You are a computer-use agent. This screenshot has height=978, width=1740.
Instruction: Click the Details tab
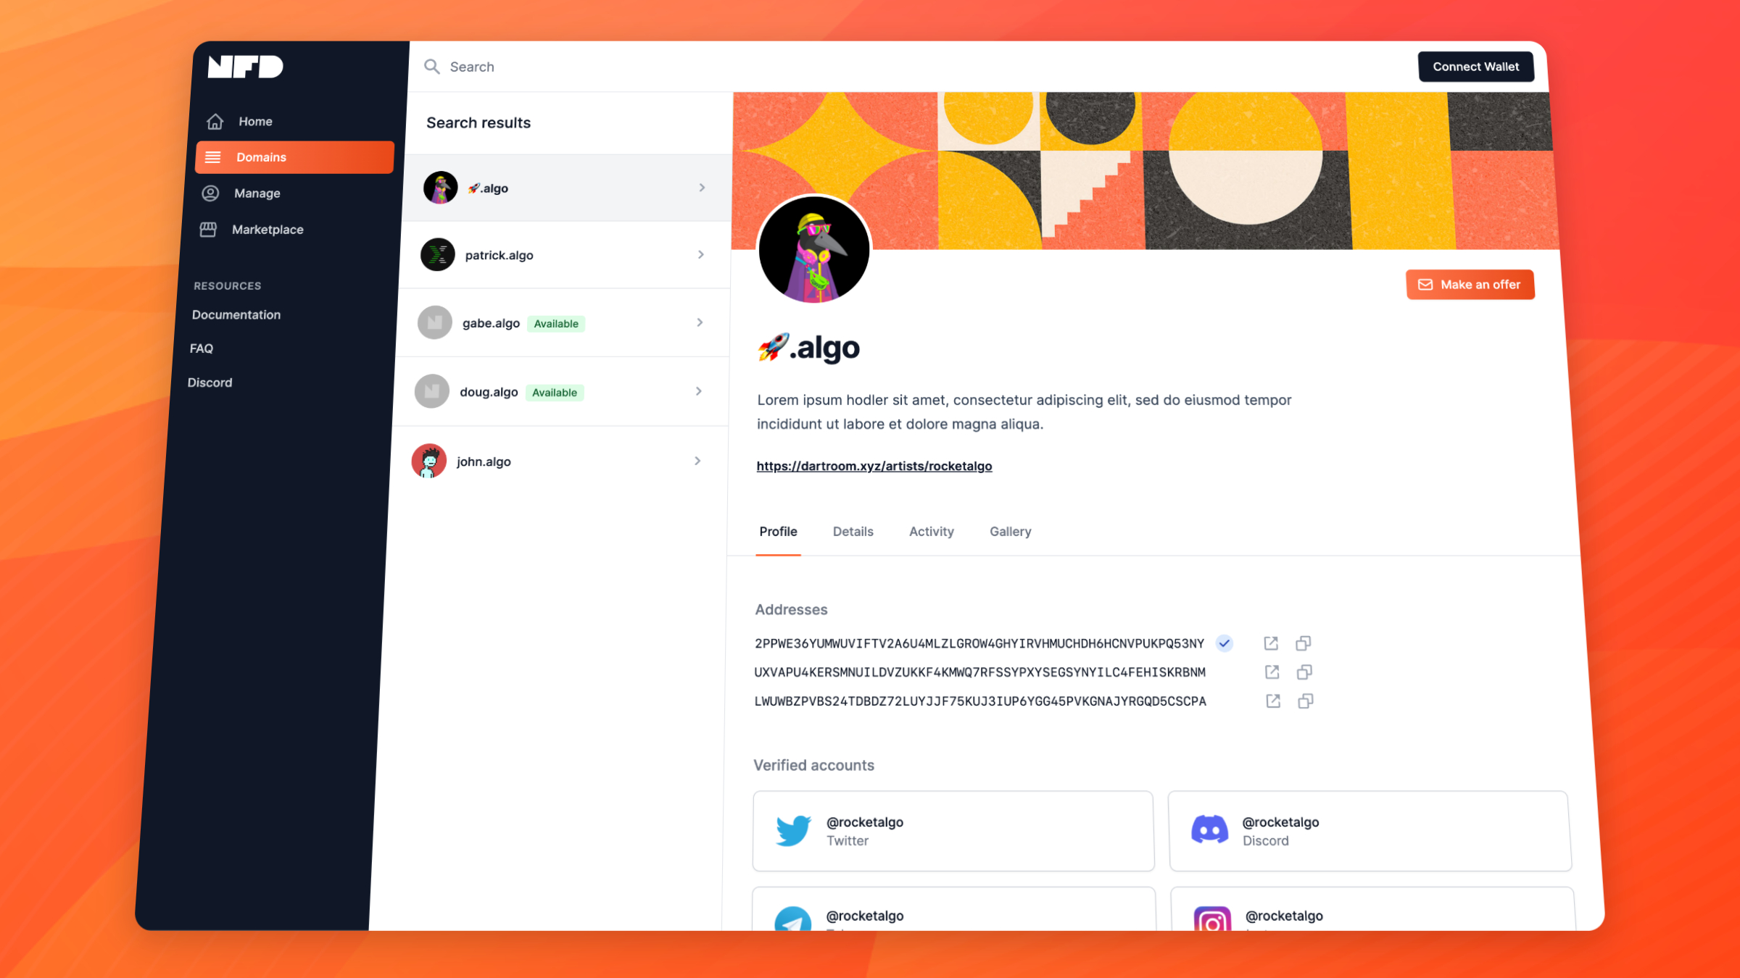coord(852,530)
